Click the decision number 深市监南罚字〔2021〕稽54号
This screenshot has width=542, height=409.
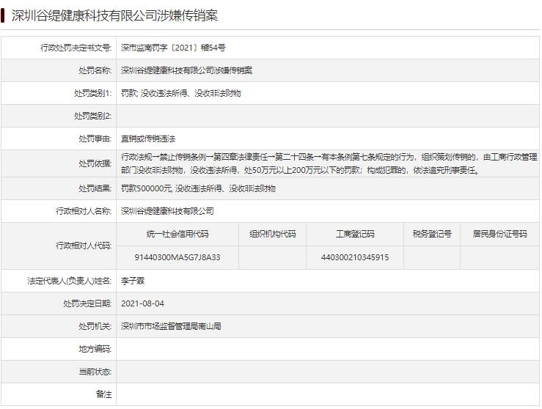tap(175, 48)
